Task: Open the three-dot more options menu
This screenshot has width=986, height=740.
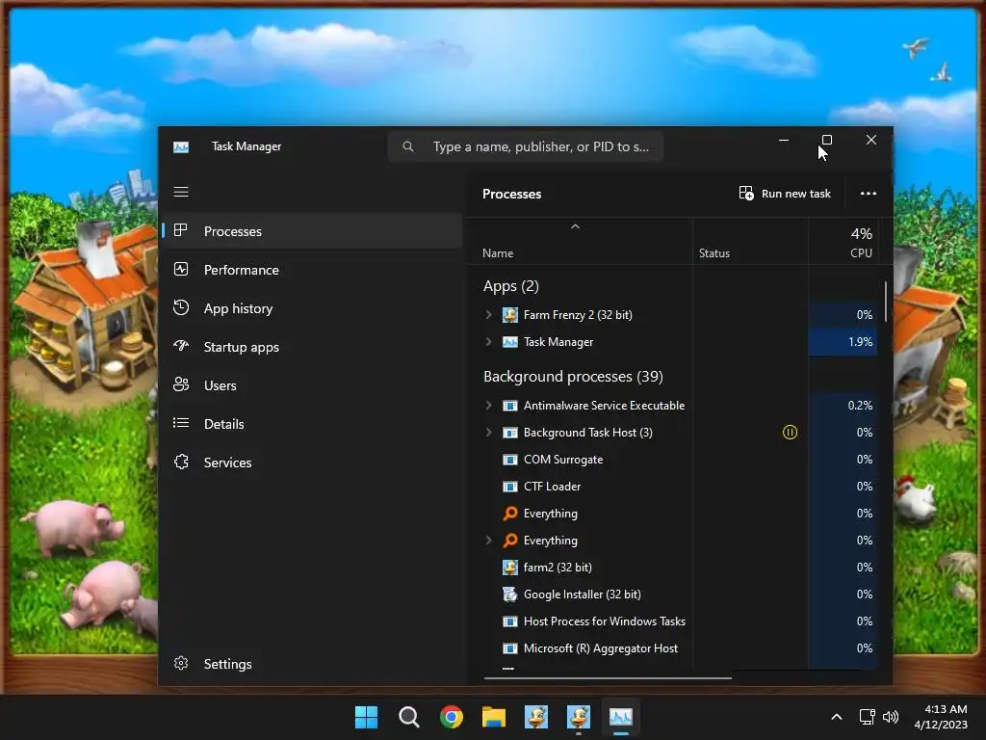Action: pos(869,193)
